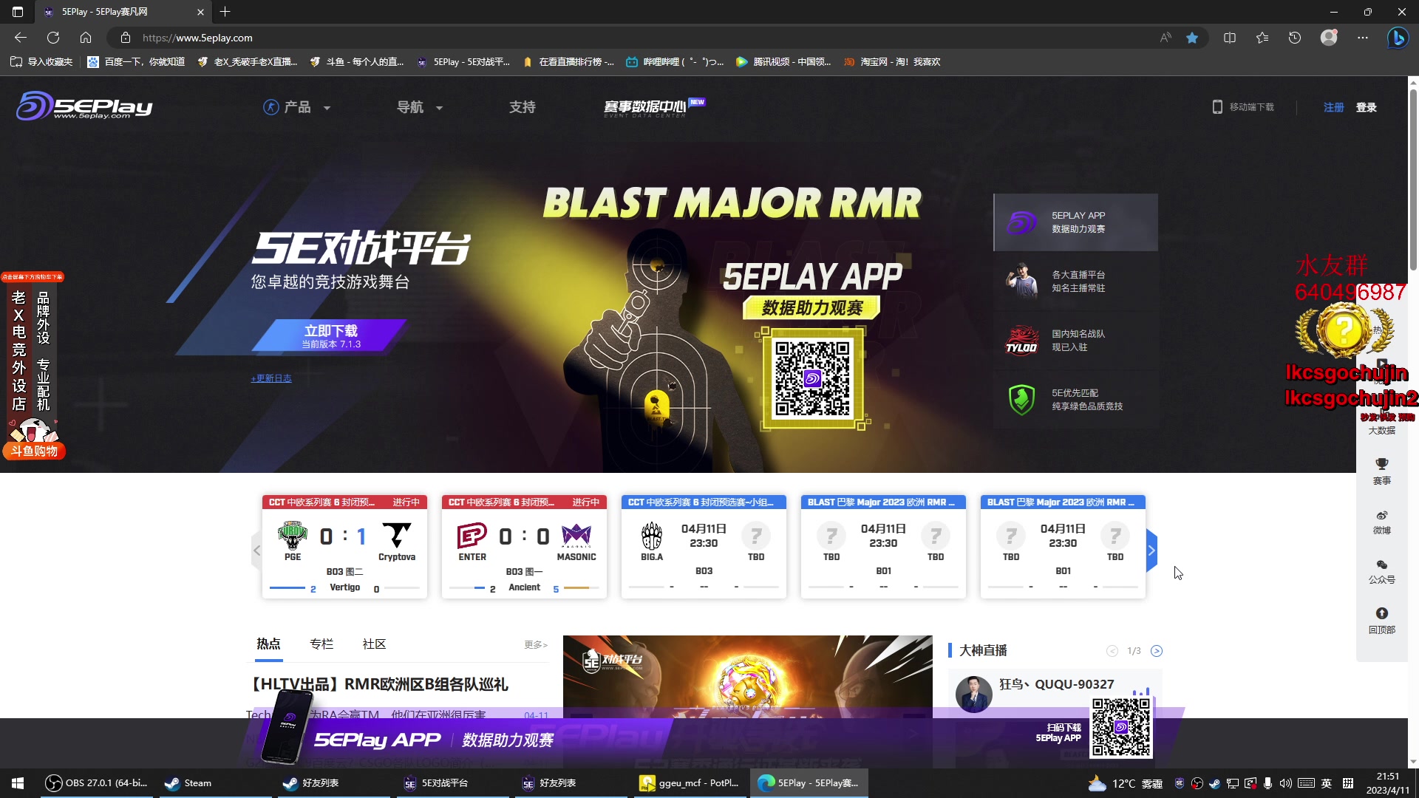The height and width of the screenshot is (798, 1419).
Task: Click the taskbar clock showing 21:51
Action: pyautogui.click(x=1387, y=783)
